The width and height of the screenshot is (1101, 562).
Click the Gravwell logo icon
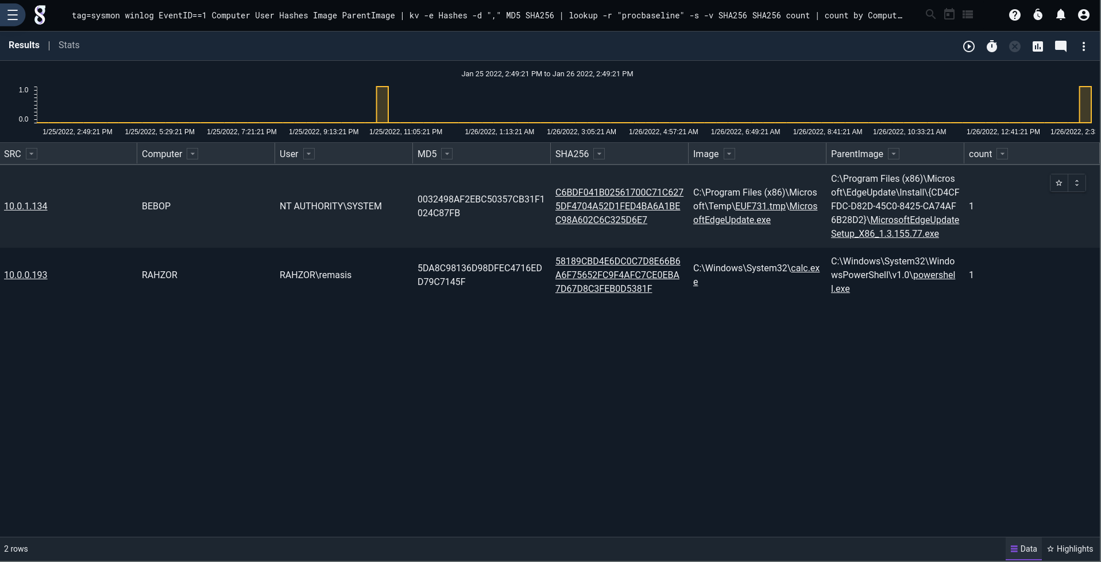40,15
